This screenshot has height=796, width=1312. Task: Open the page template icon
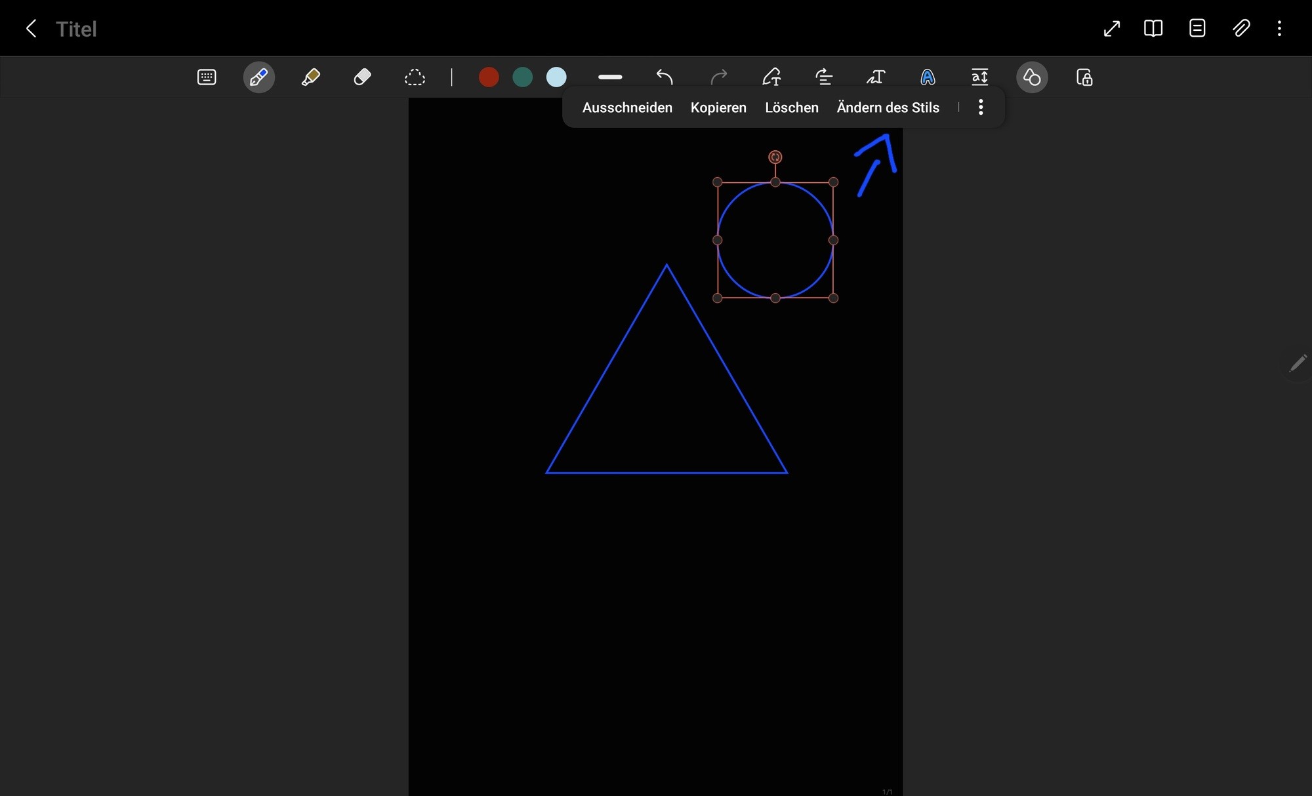pos(1197,28)
